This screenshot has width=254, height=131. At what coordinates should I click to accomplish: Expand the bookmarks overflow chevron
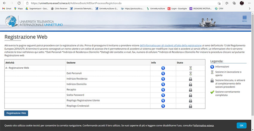pyautogui.click(x=250, y=9)
